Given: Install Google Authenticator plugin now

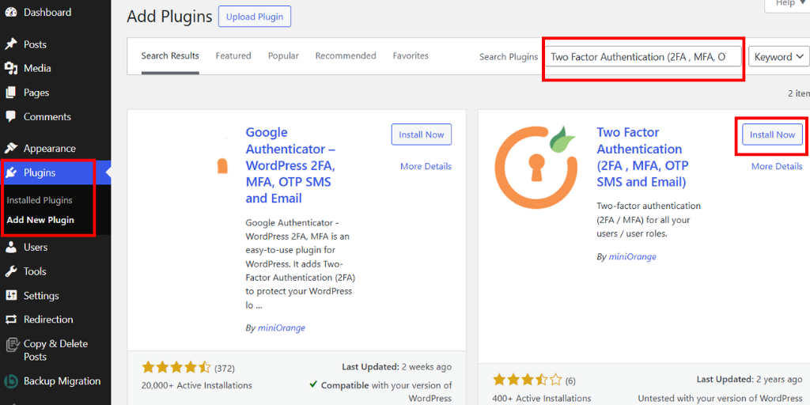Looking at the screenshot, I should [422, 134].
